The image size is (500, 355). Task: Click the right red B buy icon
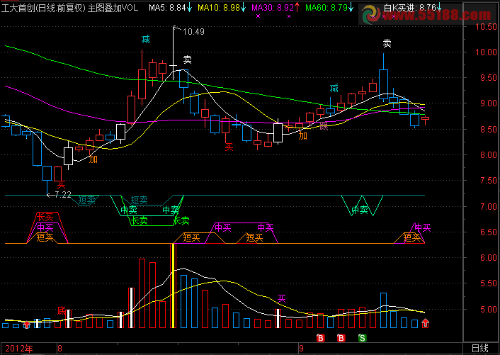[x=341, y=338]
